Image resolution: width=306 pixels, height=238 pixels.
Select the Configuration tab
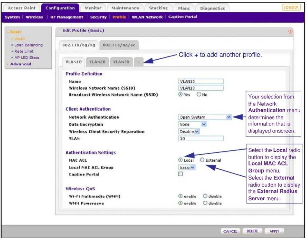pos(60,8)
